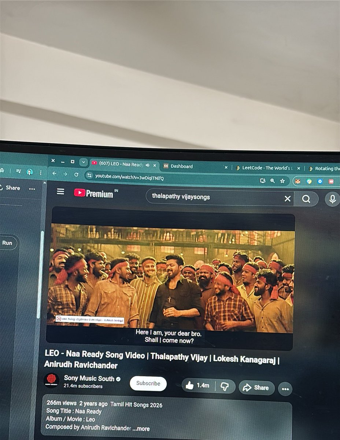Open tab search dropdown chevron
The height and width of the screenshot is (440, 340).
coord(83,162)
